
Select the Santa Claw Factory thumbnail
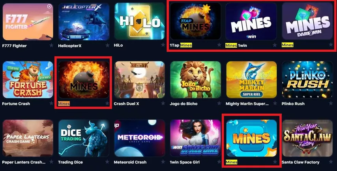point(307,138)
